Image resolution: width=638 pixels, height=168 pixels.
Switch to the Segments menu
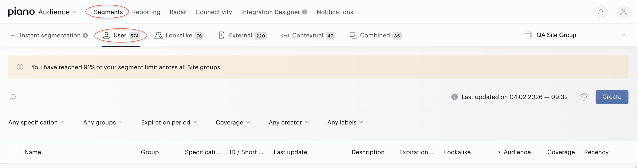click(108, 12)
